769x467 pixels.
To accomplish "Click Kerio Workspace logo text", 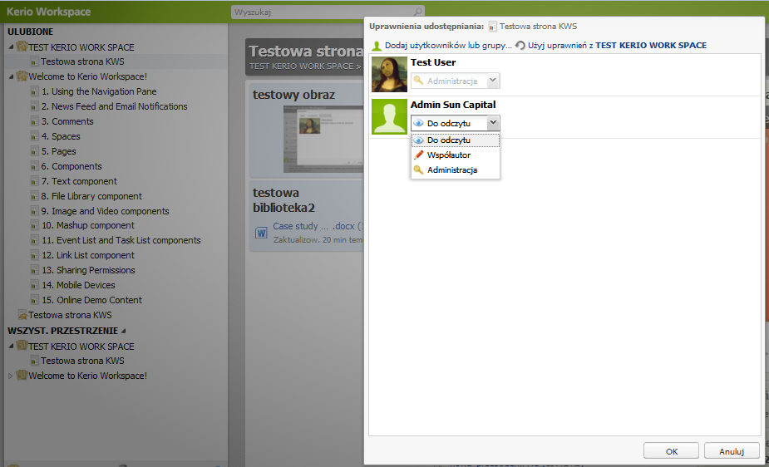I will tap(48, 12).
